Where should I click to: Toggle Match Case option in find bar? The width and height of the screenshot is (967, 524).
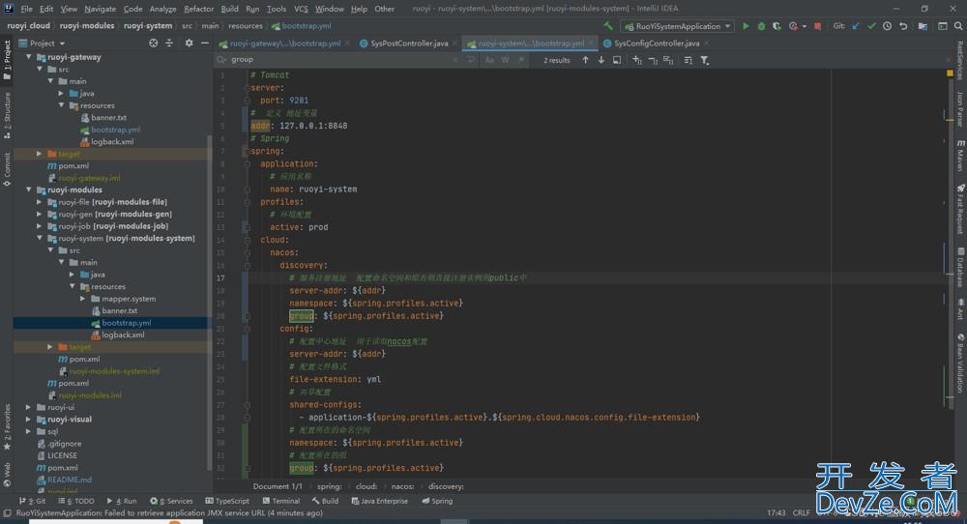click(489, 60)
